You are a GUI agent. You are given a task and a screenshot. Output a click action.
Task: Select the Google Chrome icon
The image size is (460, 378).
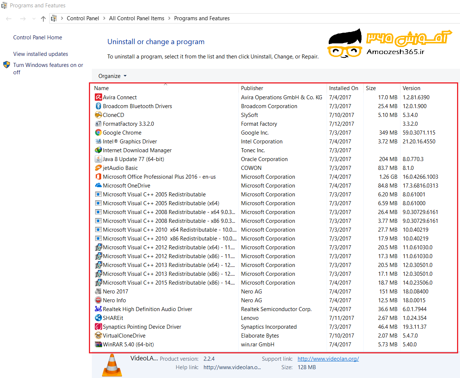(x=98, y=132)
